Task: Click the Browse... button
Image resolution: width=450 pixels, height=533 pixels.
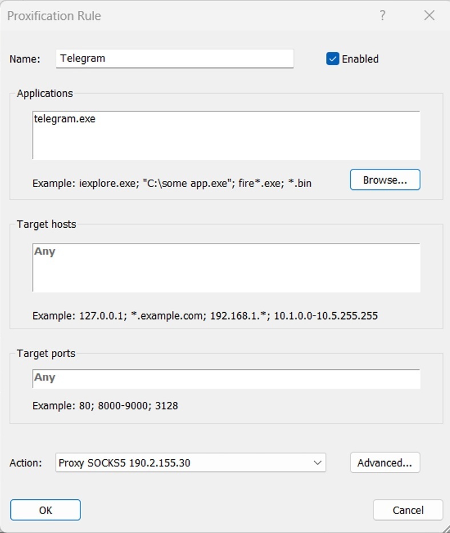Action: 385,180
